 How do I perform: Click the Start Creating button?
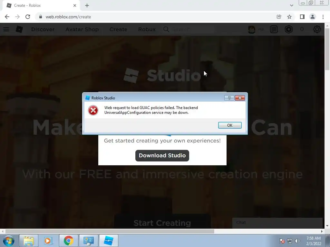click(162, 223)
